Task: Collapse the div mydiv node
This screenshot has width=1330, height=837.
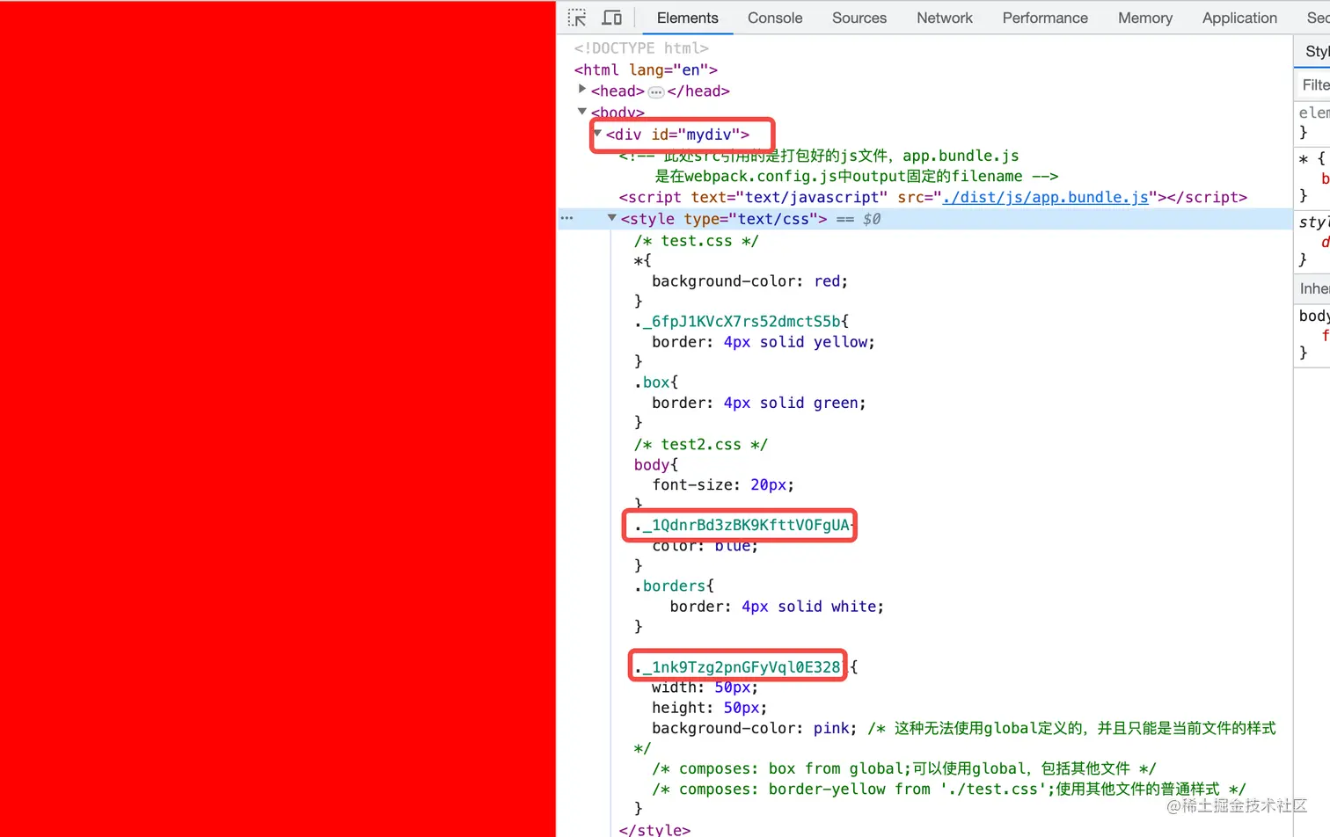Action: point(597,134)
